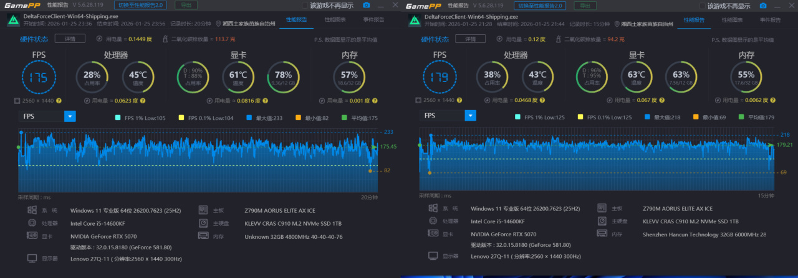This screenshot has width=798, height=278.
Task: Open FPS dropdown arrow above the 20分钟 graph
Action: click(70, 116)
